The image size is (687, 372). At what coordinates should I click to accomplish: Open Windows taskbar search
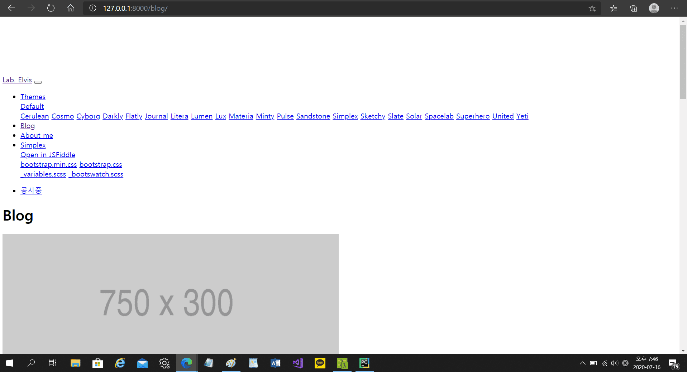click(32, 363)
